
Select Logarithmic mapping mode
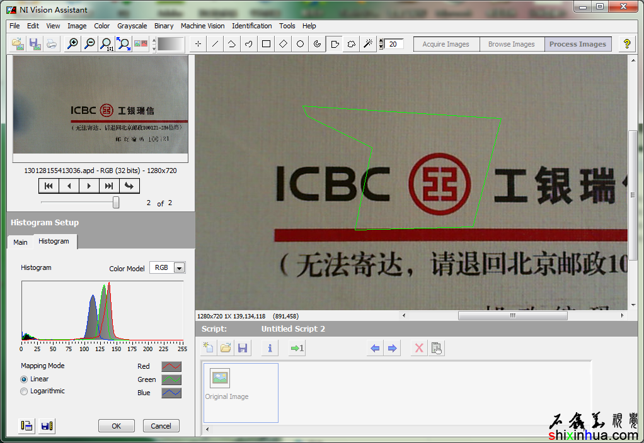(x=25, y=391)
